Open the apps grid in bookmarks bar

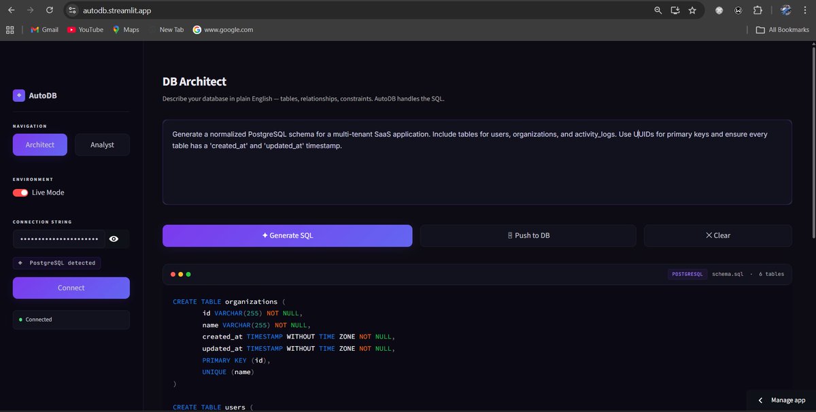pyautogui.click(x=10, y=30)
